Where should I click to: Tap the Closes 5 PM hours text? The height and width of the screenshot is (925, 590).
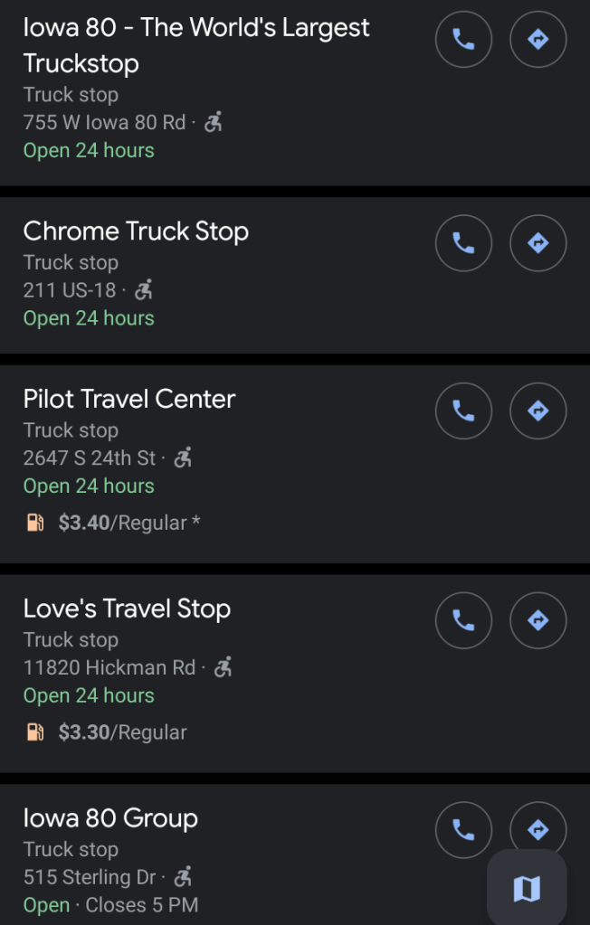[141, 905]
